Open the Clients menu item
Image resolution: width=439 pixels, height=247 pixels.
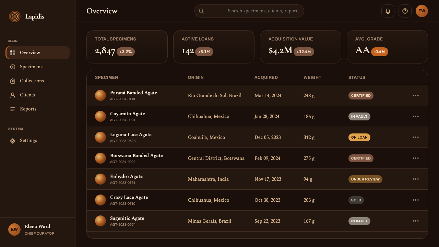pos(38,95)
